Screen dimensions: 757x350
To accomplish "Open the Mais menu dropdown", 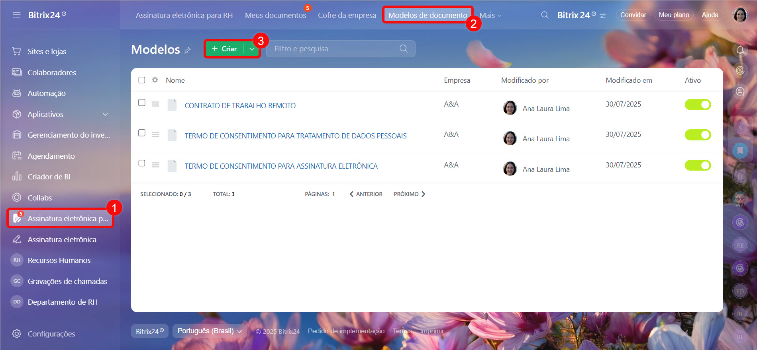I will pyautogui.click(x=490, y=15).
